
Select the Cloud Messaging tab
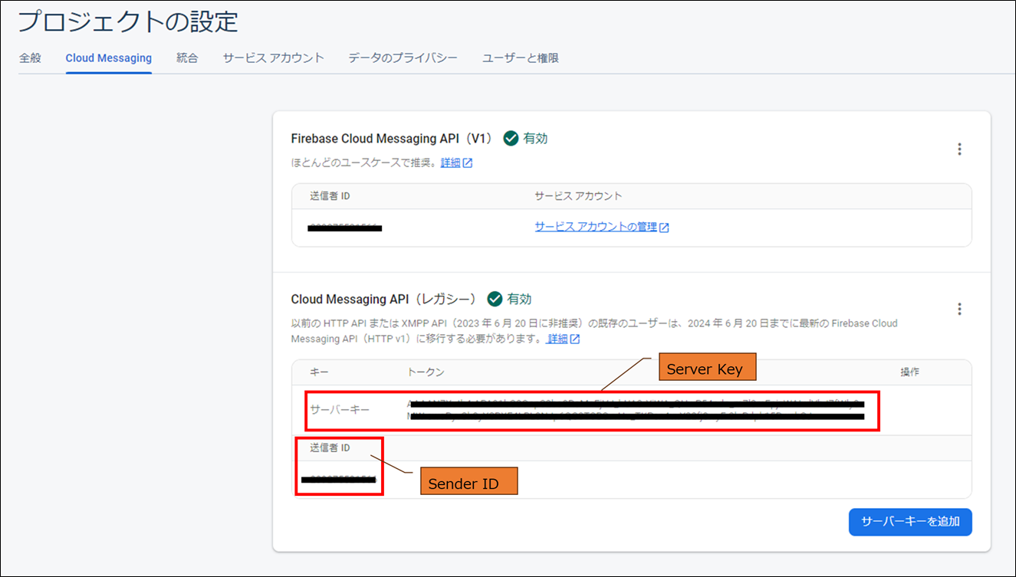[109, 58]
